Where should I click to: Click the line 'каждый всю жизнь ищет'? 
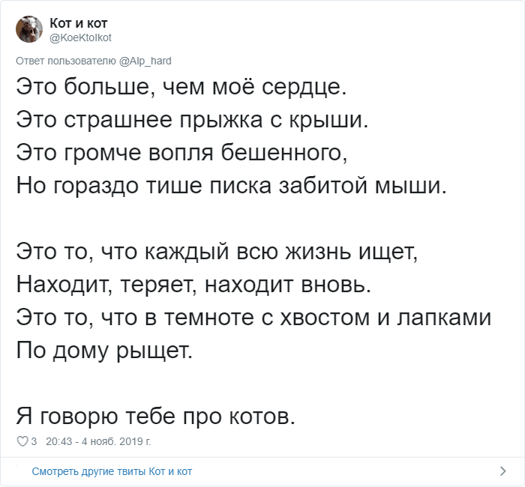[x=217, y=252]
